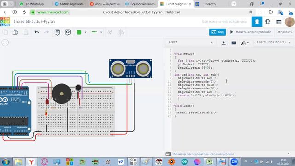Download the code file
295x166 pixels.
coord(224,43)
